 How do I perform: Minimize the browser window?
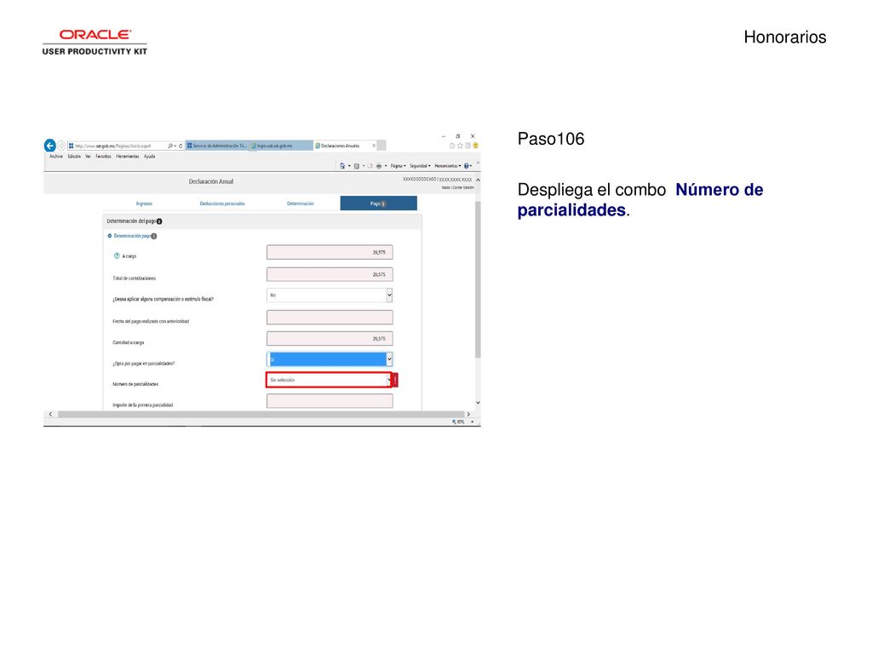click(443, 136)
